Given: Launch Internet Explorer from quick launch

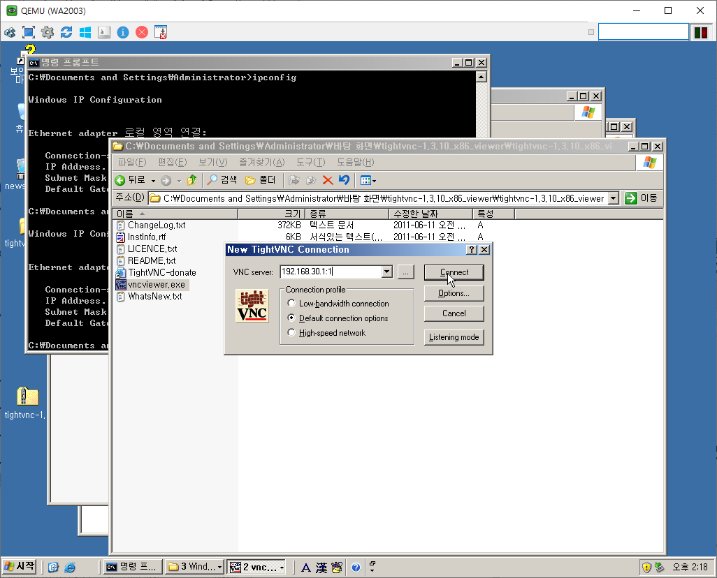Looking at the screenshot, I should point(70,568).
